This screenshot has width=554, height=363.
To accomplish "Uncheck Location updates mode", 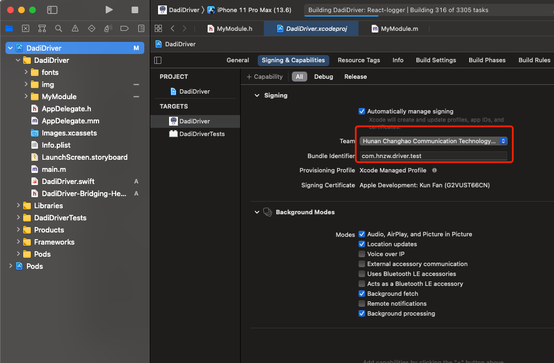I will [x=362, y=244].
